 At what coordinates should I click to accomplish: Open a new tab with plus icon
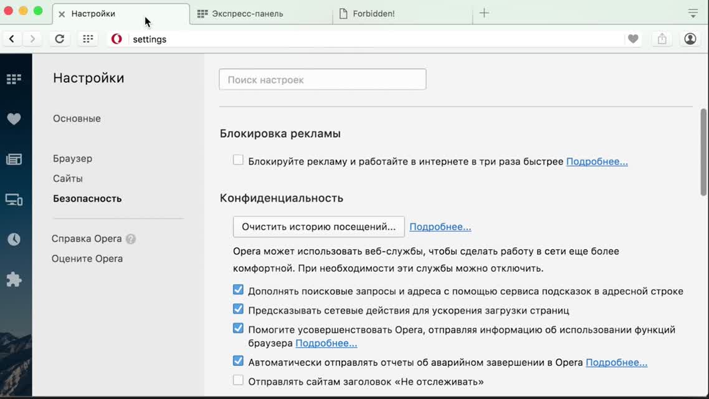click(484, 13)
